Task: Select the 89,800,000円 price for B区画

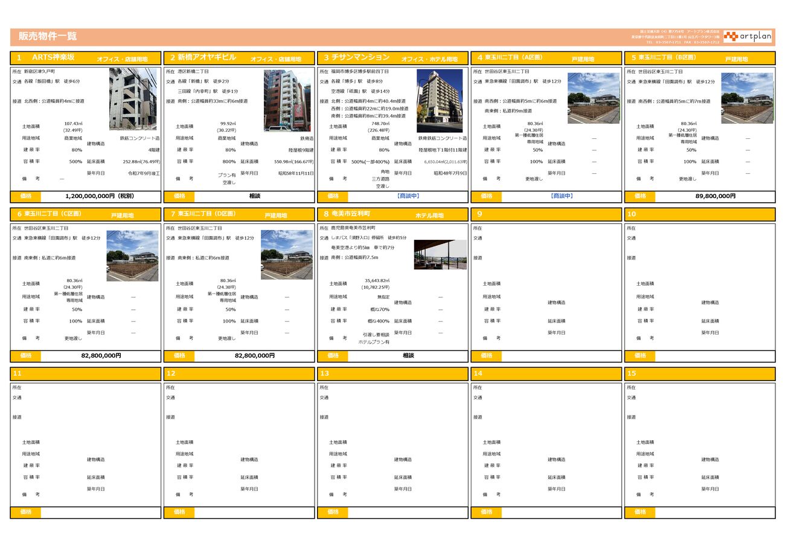Action: pyautogui.click(x=715, y=196)
